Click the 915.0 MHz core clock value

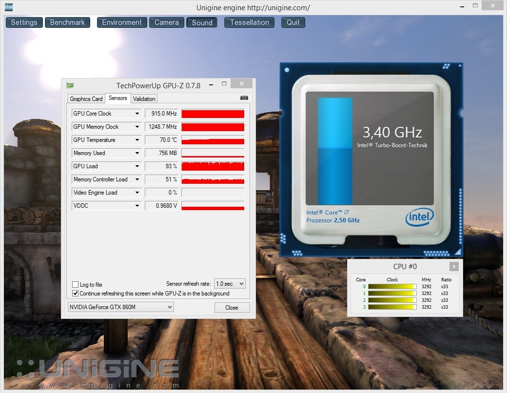161,114
